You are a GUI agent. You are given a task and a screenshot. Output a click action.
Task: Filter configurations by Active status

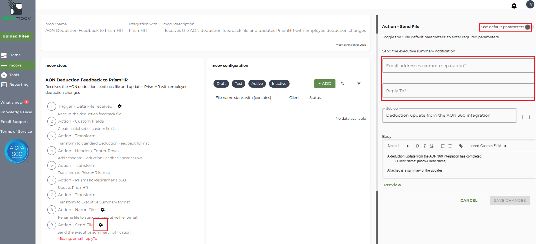click(x=257, y=84)
